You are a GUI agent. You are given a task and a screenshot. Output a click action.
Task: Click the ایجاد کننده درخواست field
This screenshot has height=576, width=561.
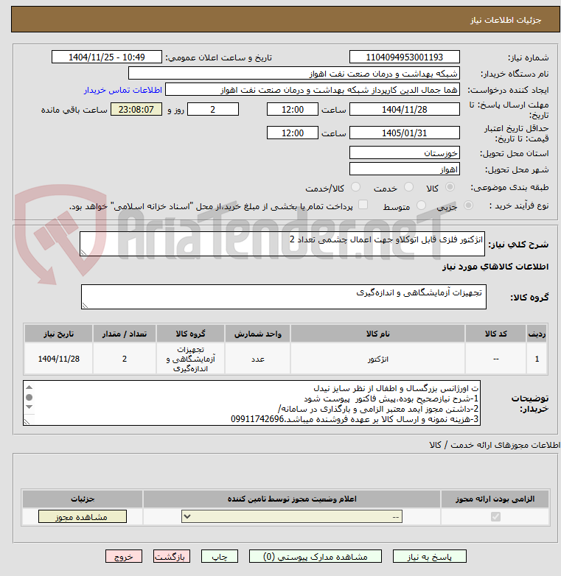(x=312, y=90)
